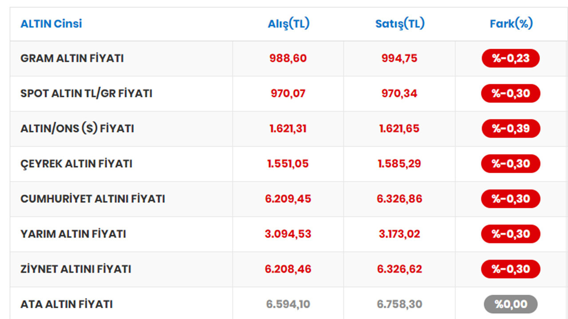Select ons altın selling price 1.621,65
The height and width of the screenshot is (319, 568).
tap(399, 128)
